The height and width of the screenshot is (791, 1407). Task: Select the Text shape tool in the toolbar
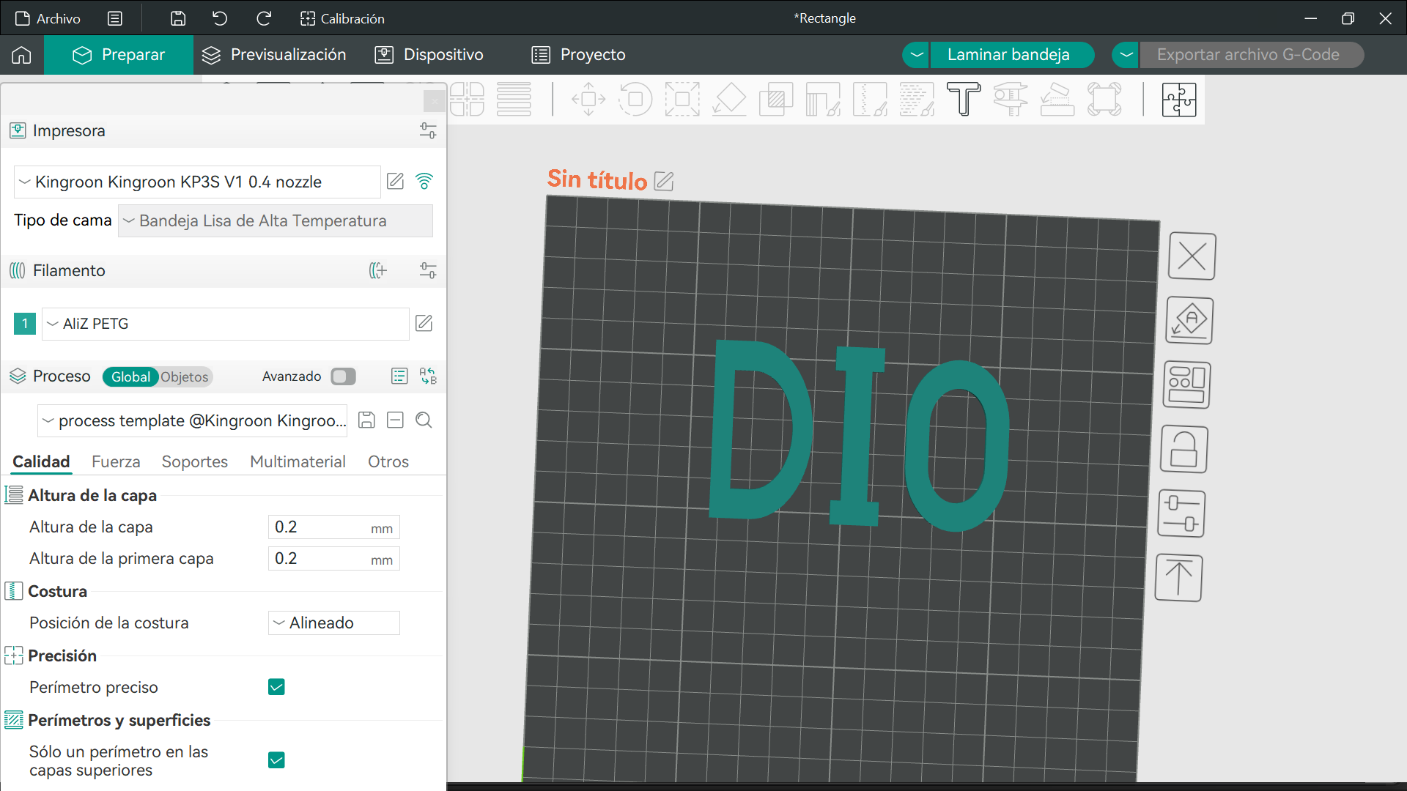pyautogui.click(x=964, y=99)
